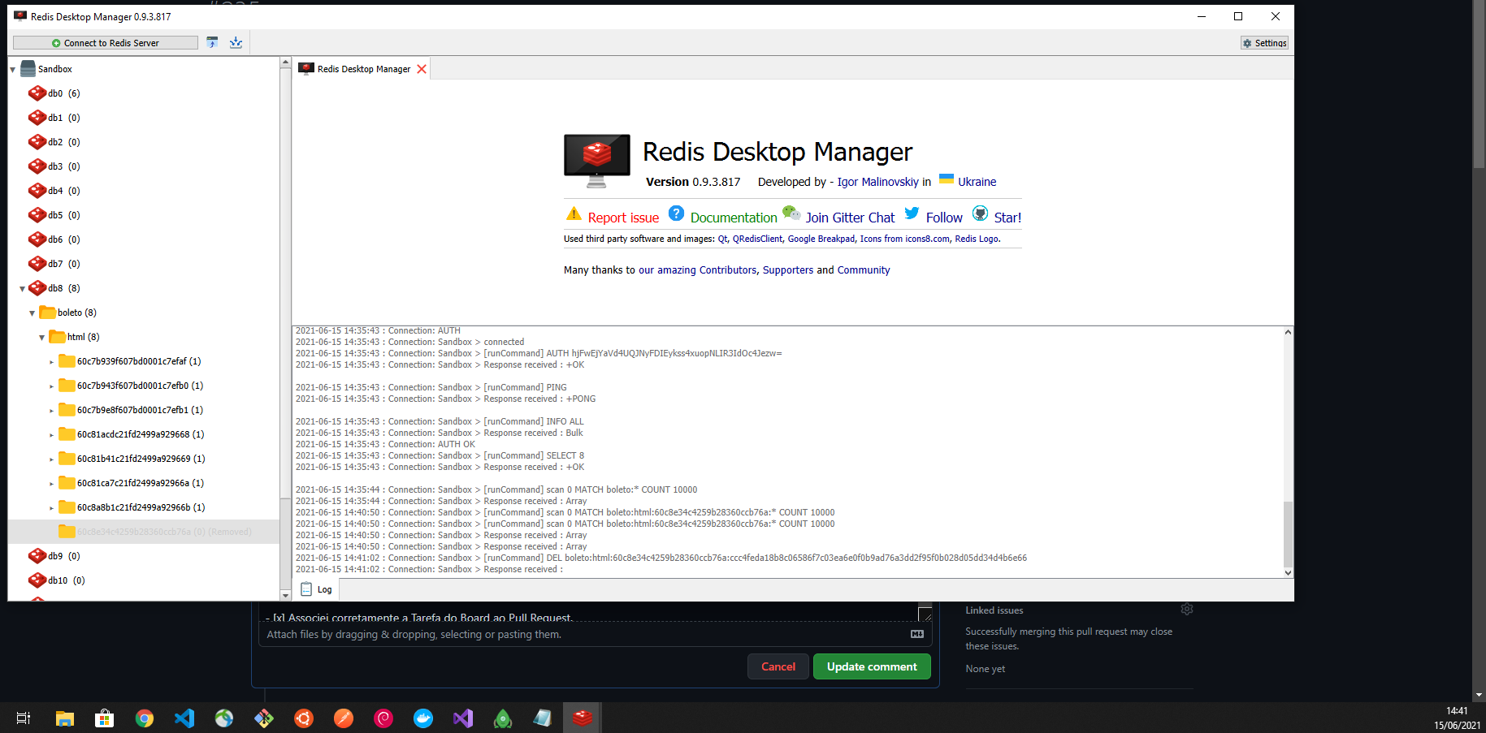Select the db10 (0) database row

[x=144, y=580]
